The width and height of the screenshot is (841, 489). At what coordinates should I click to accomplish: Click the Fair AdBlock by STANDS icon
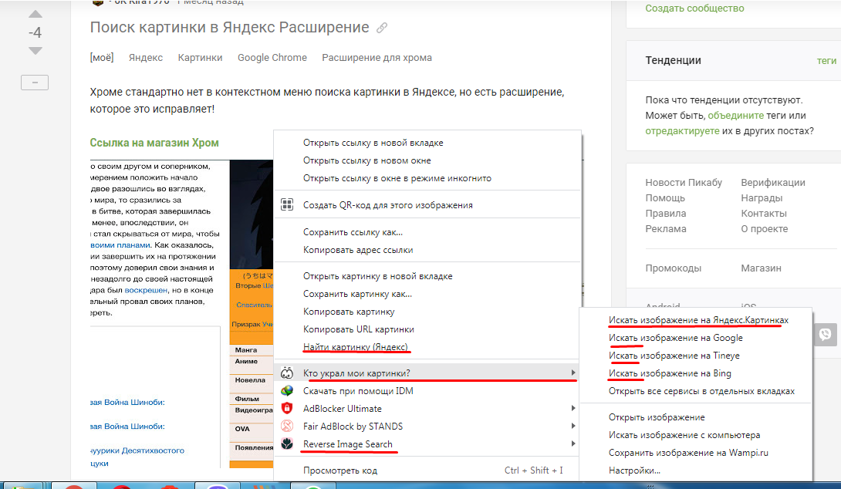coord(288,427)
